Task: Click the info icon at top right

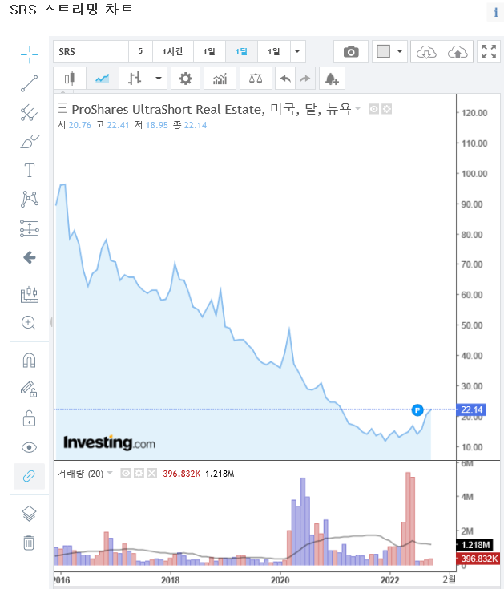Action: pyautogui.click(x=496, y=12)
